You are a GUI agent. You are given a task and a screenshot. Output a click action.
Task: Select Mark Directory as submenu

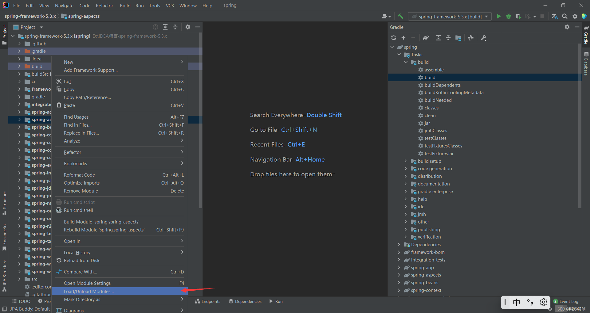click(120, 299)
